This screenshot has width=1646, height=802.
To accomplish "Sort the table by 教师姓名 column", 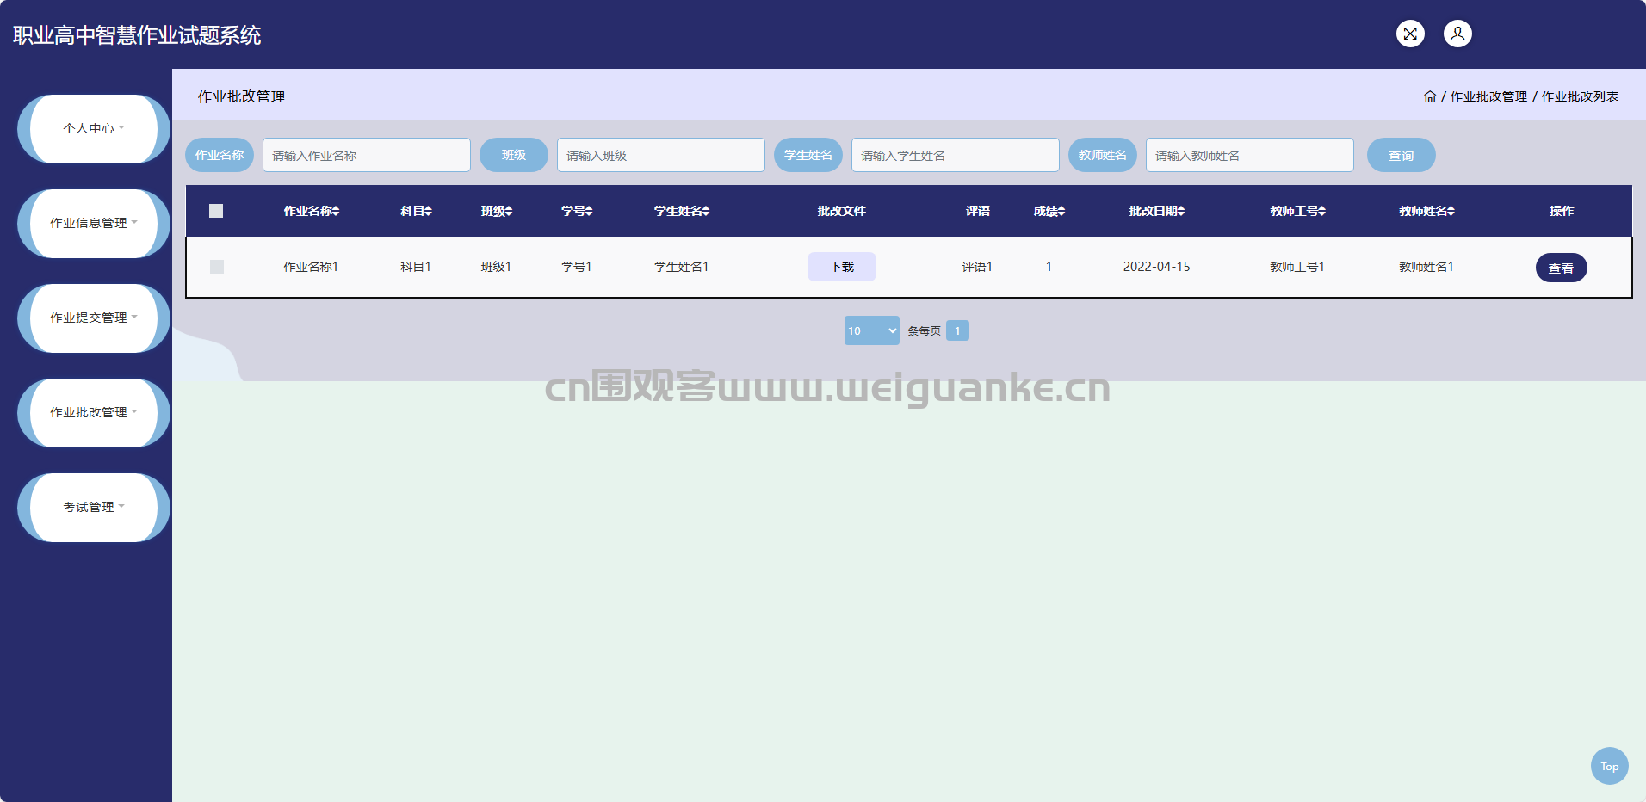I will pos(1427,211).
